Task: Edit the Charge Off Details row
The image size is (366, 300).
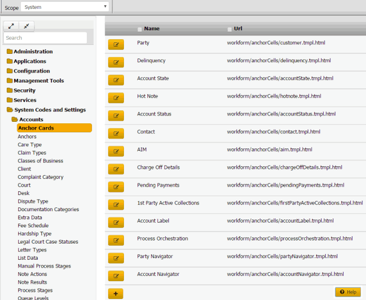Action: point(116,169)
